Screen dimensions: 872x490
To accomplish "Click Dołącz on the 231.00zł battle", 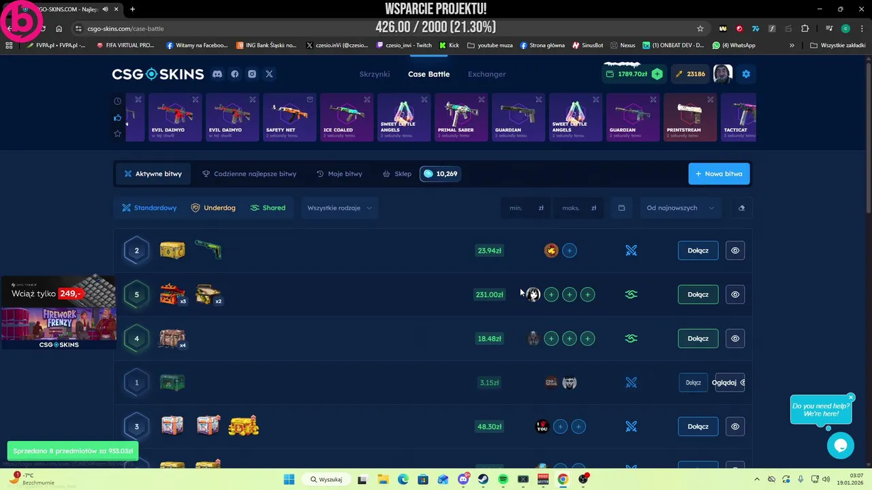I will click(x=698, y=294).
